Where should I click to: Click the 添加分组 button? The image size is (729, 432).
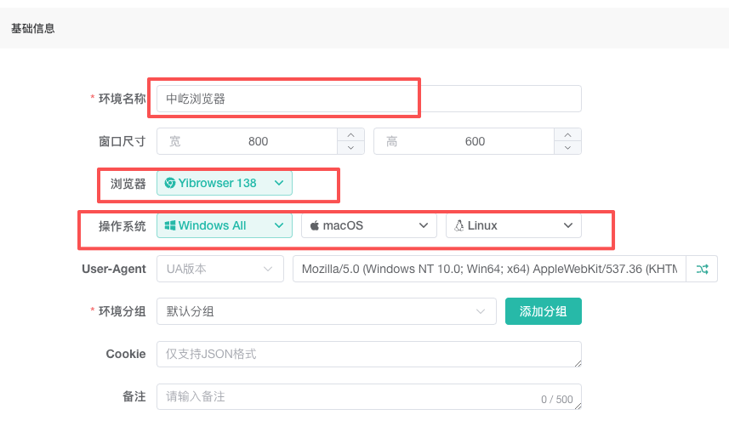[543, 311]
